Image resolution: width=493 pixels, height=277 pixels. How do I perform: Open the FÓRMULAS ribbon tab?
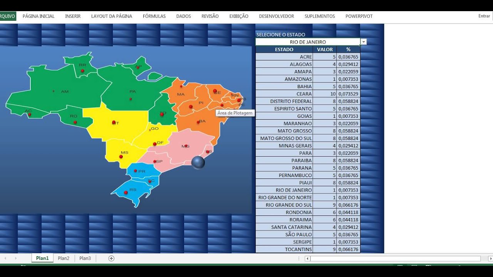pos(154,16)
